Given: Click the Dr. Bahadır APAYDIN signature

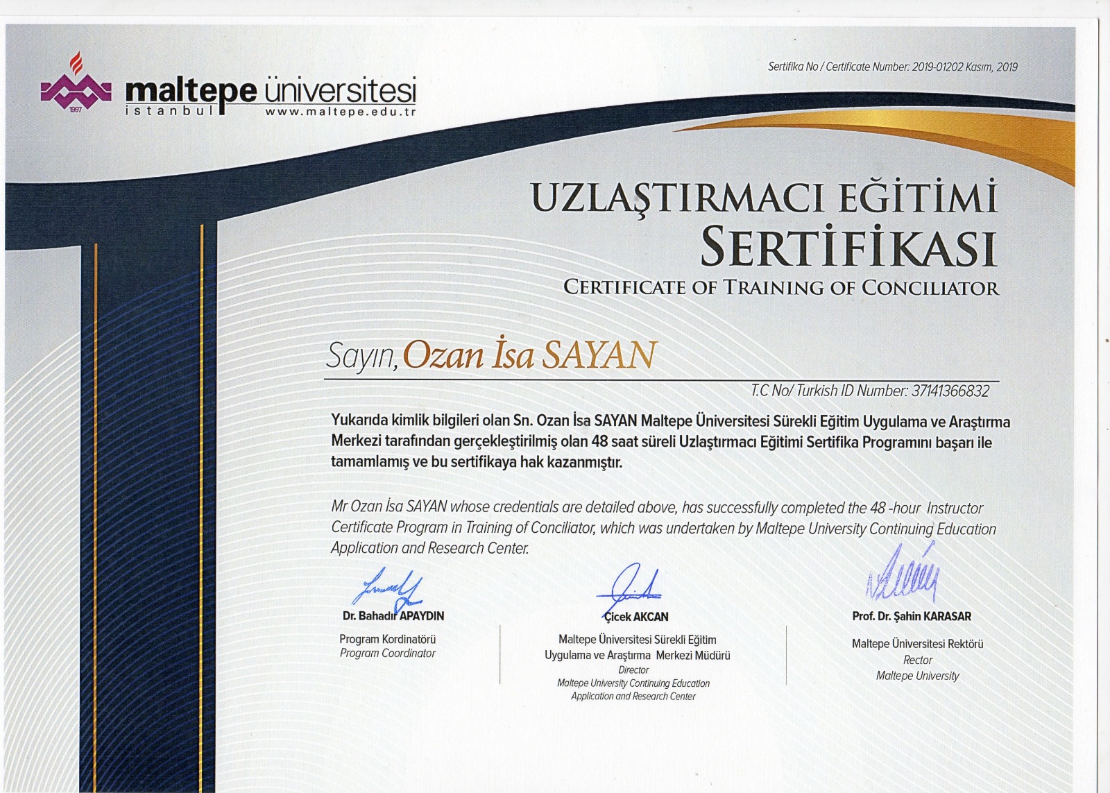Looking at the screenshot, I should coord(387,588).
